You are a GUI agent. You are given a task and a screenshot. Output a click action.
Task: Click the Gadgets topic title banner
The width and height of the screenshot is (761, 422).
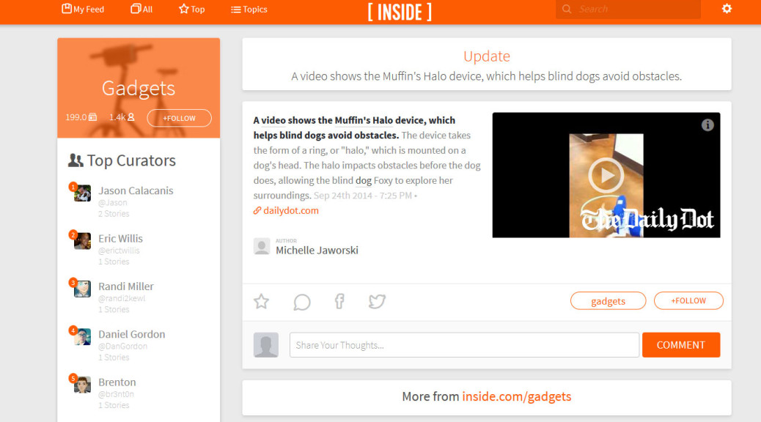pyautogui.click(x=139, y=88)
